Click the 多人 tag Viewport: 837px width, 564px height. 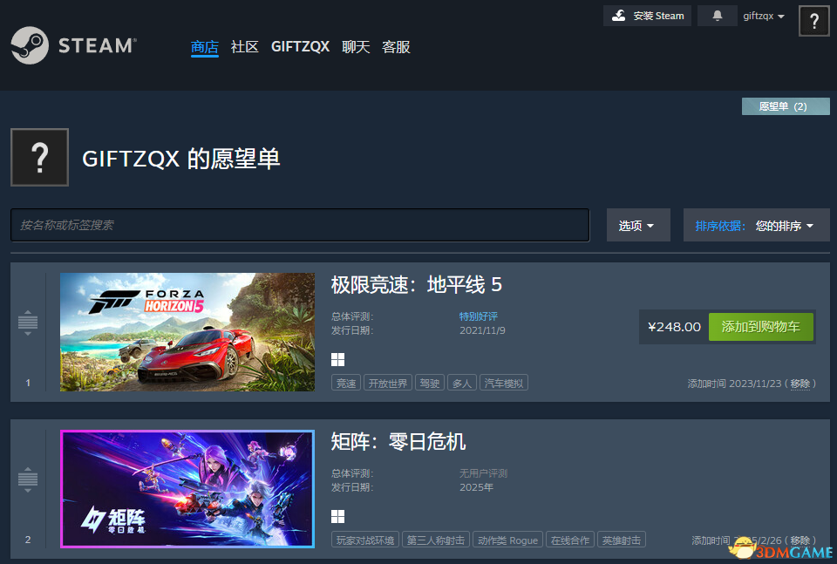[x=462, y=383]
